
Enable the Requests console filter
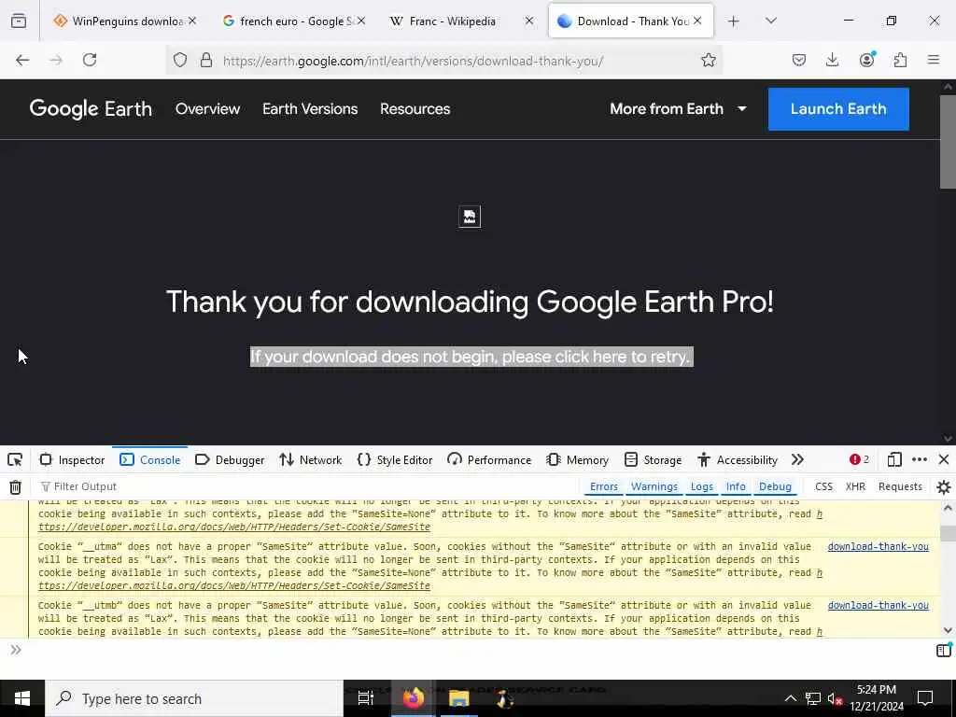pyautogui.click(x=900, y=486)
